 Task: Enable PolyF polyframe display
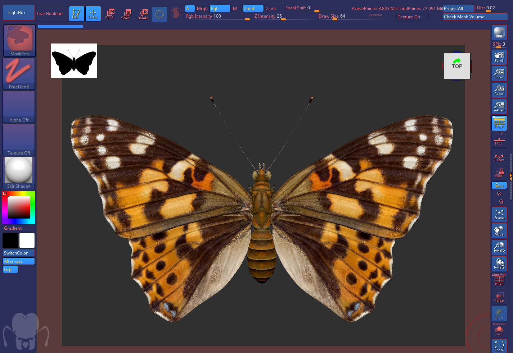[x=499, y=280]
